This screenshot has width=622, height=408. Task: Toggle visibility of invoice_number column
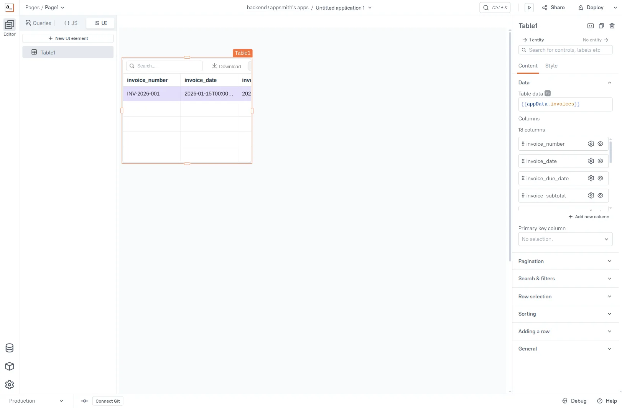click(x=601, y=144)
